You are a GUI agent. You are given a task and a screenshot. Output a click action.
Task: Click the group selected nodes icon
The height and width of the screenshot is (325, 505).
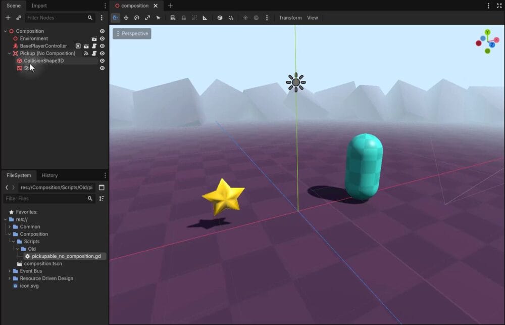tap(194, 18)
